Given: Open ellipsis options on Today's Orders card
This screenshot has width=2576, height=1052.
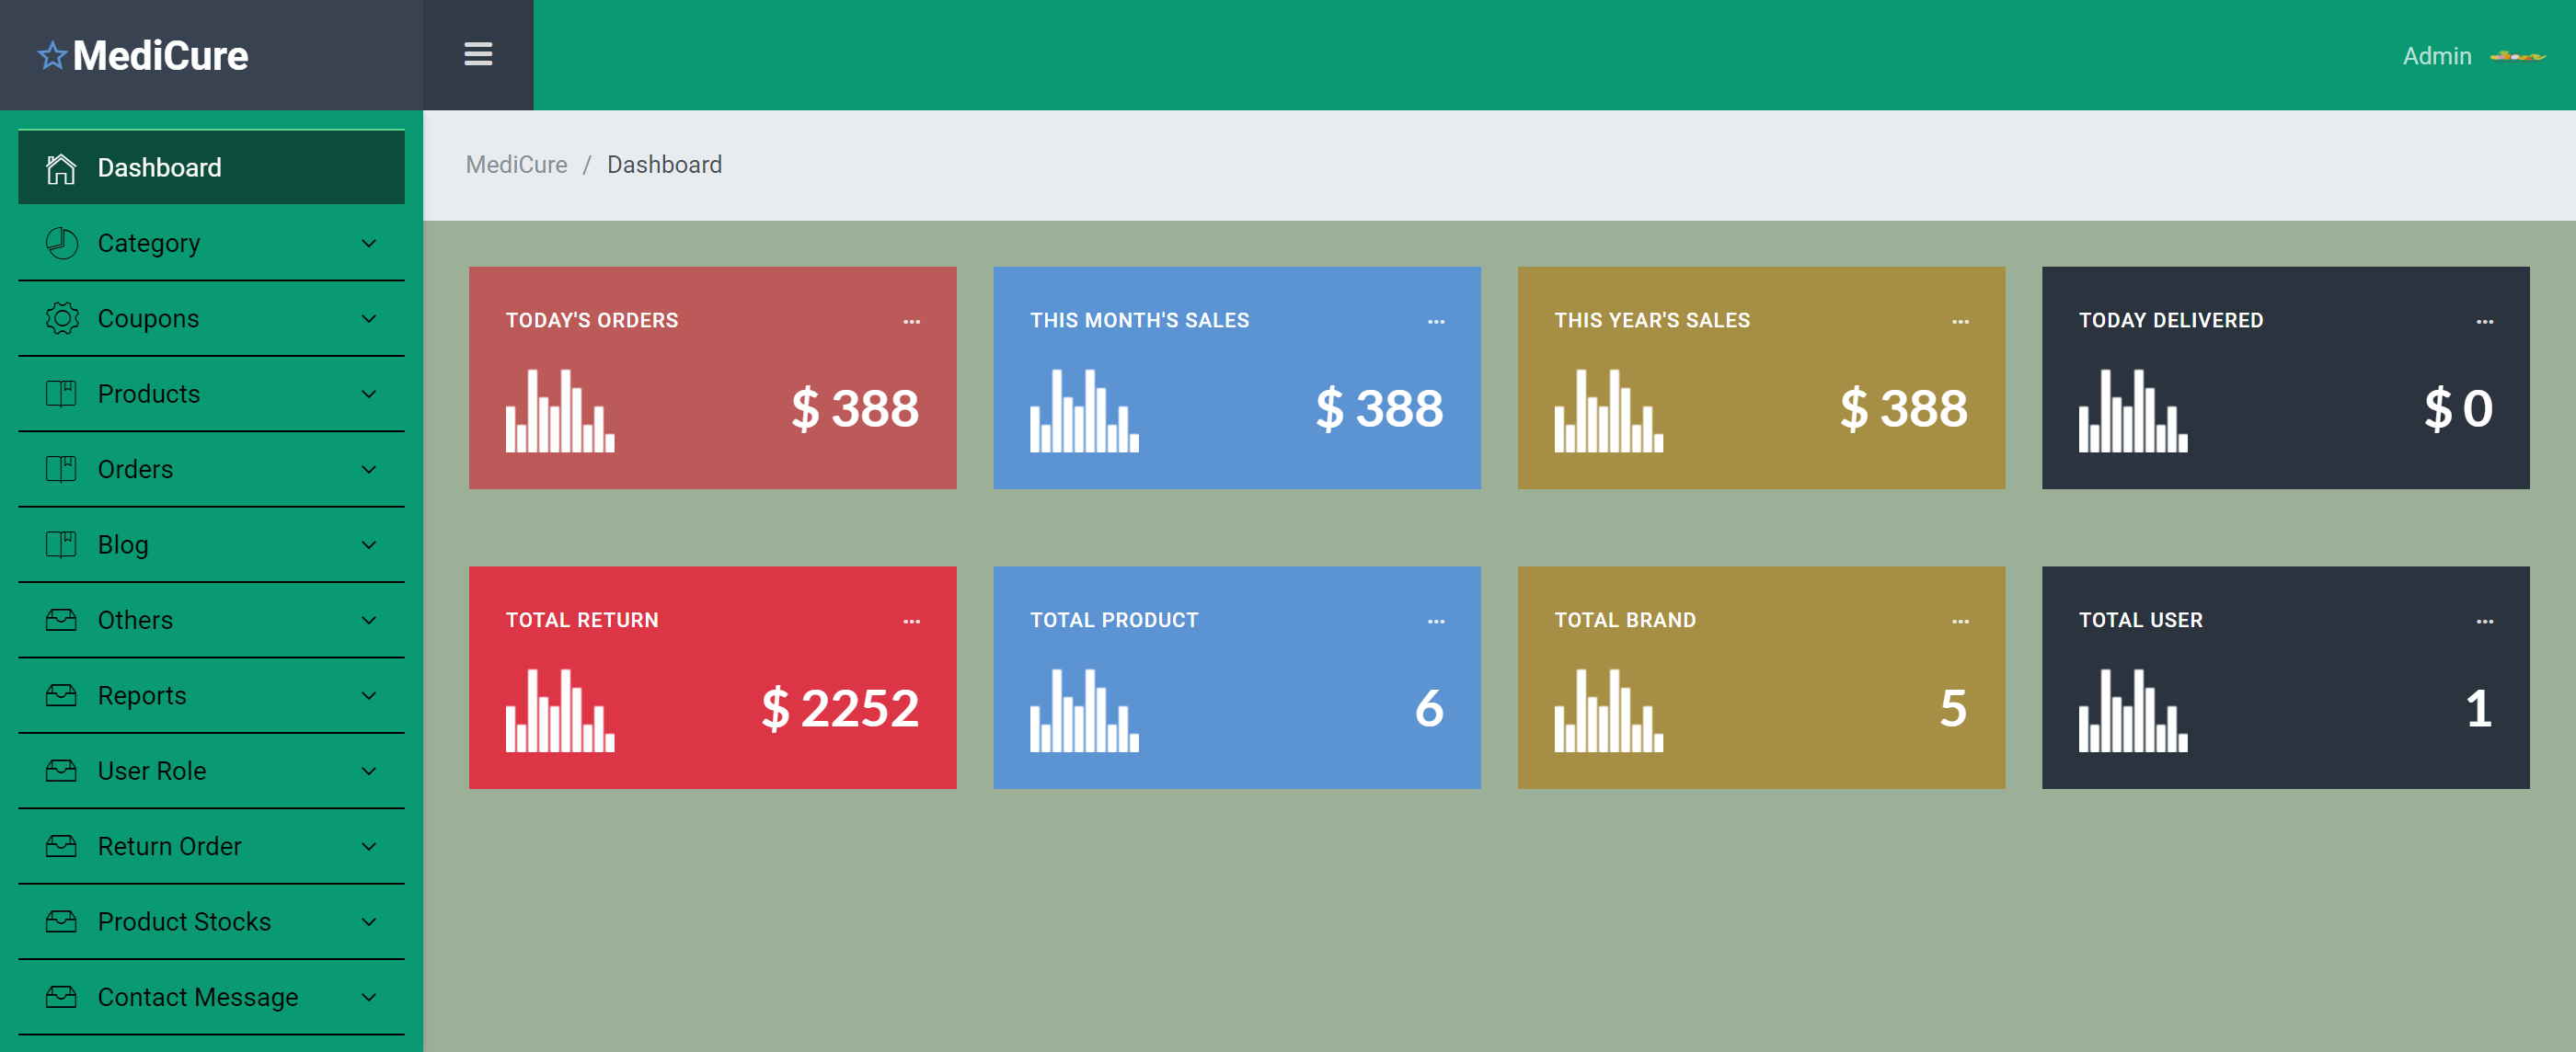Looking at the screenshot, I should point(911,321).
